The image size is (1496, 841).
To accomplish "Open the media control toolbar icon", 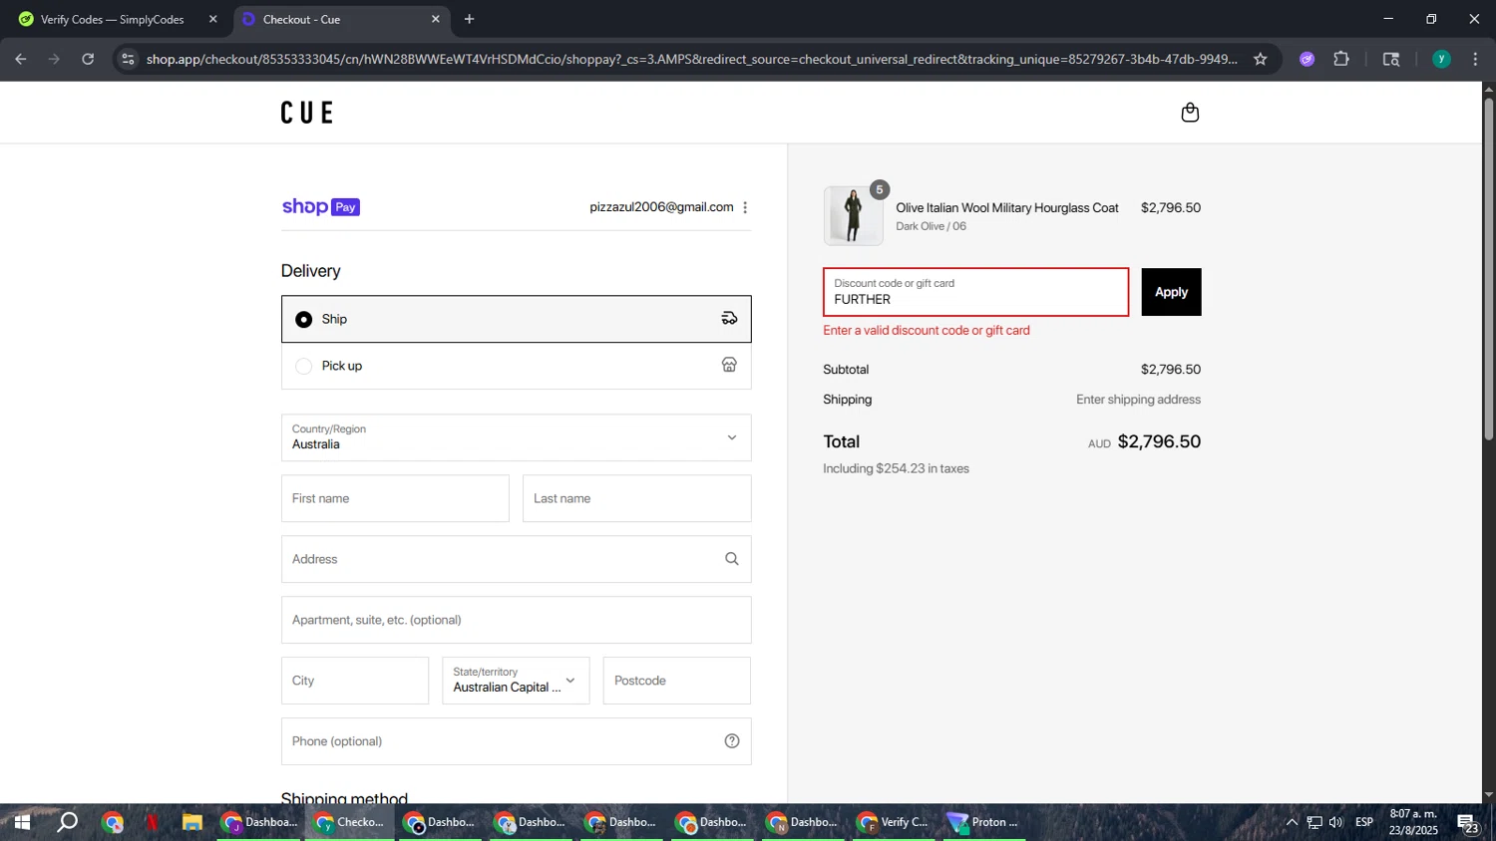I will tap(1391, 59).
